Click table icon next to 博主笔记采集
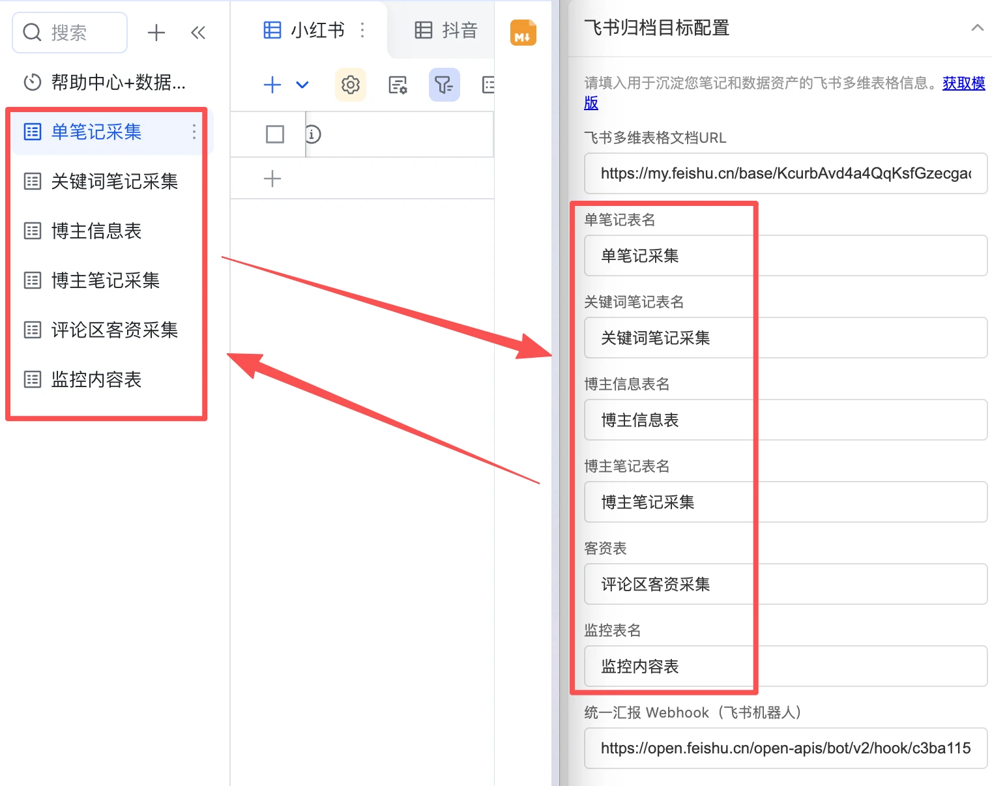Image resolution: width=992 pixels, height=786 pixels. [x=33, y=280]
